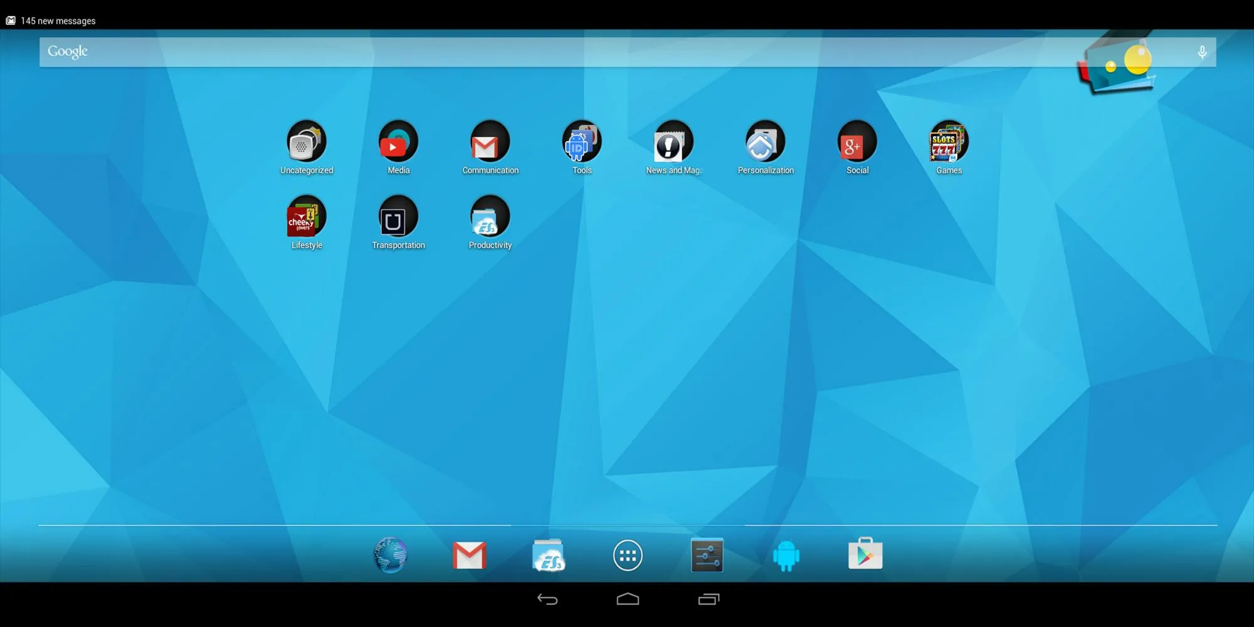Open the Media folder
1254x627 pixels.
(x=398, y=142)
